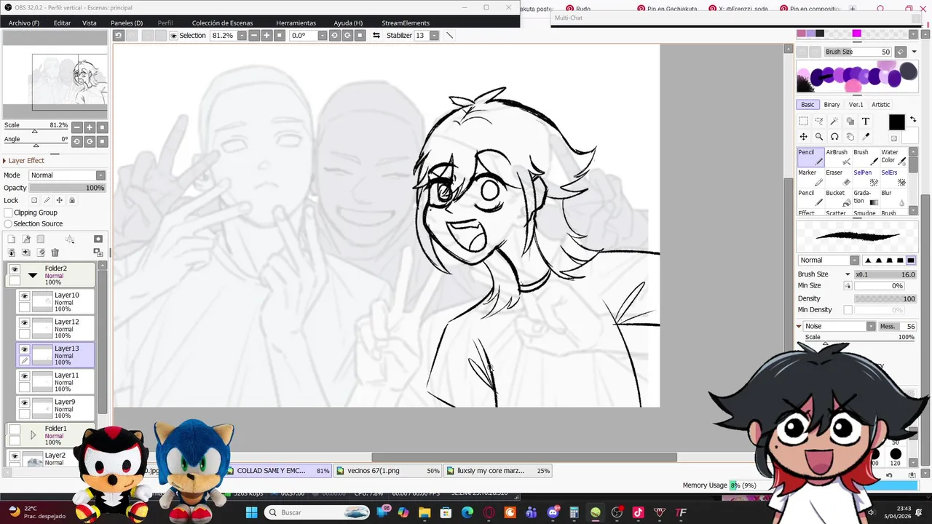Open the zoom percentage dropdown at 81.2%
Viewport: 932px width, 524px height.
click(x=242, y=35)
